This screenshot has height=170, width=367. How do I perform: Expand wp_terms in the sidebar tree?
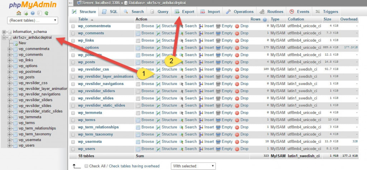[x=10, y=123]
